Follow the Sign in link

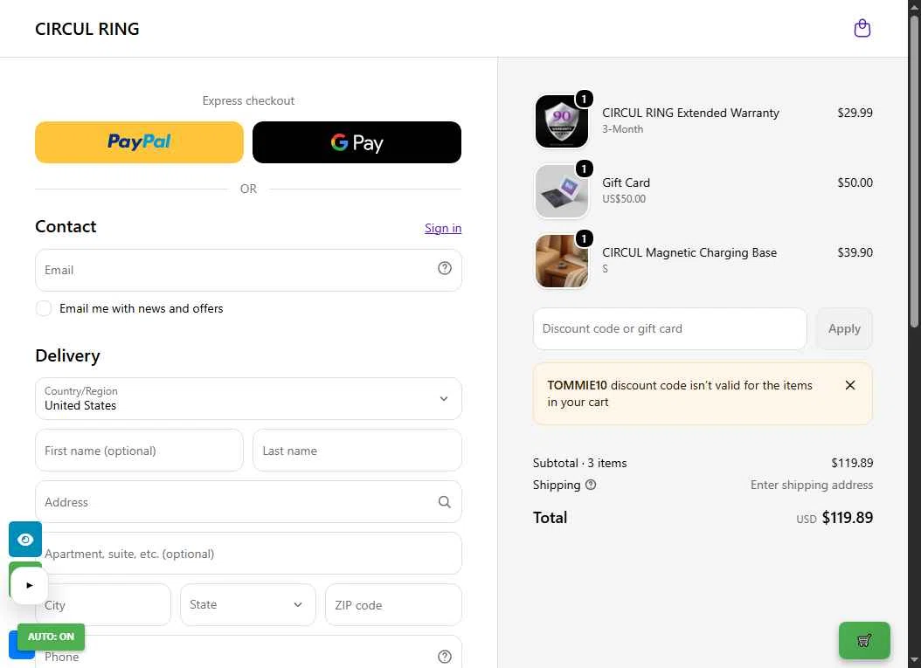(x=443, y=228)
